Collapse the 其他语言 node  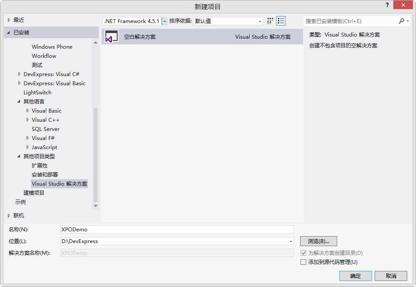click(x=18, y=101)
